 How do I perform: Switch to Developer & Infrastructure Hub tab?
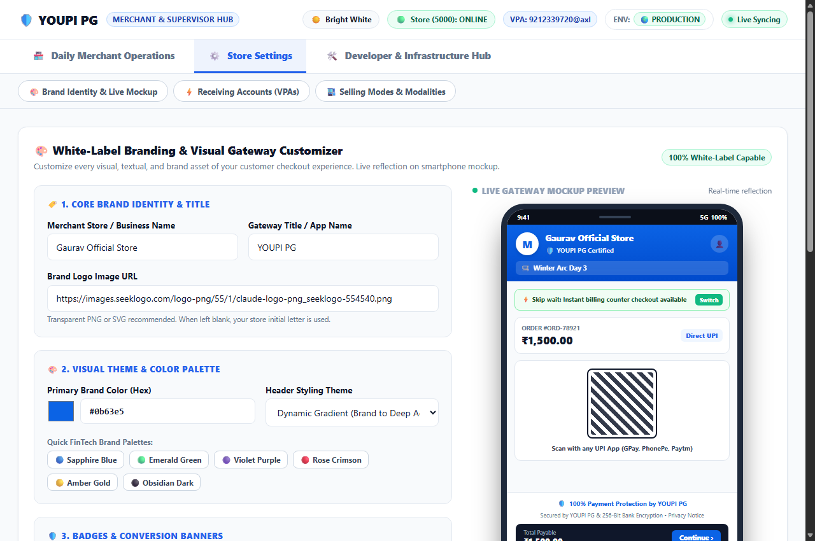pyautogui.click(x=409, y=56)
